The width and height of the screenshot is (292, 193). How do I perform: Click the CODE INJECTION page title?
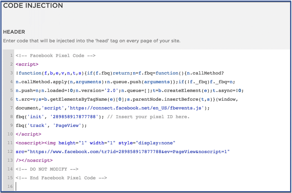(x=33, y=5)
